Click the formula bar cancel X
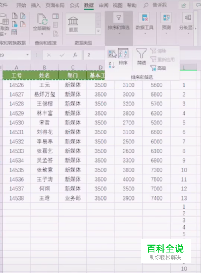Screen dimensions: 201x273 pyautogui.click(x=49, y=55)
